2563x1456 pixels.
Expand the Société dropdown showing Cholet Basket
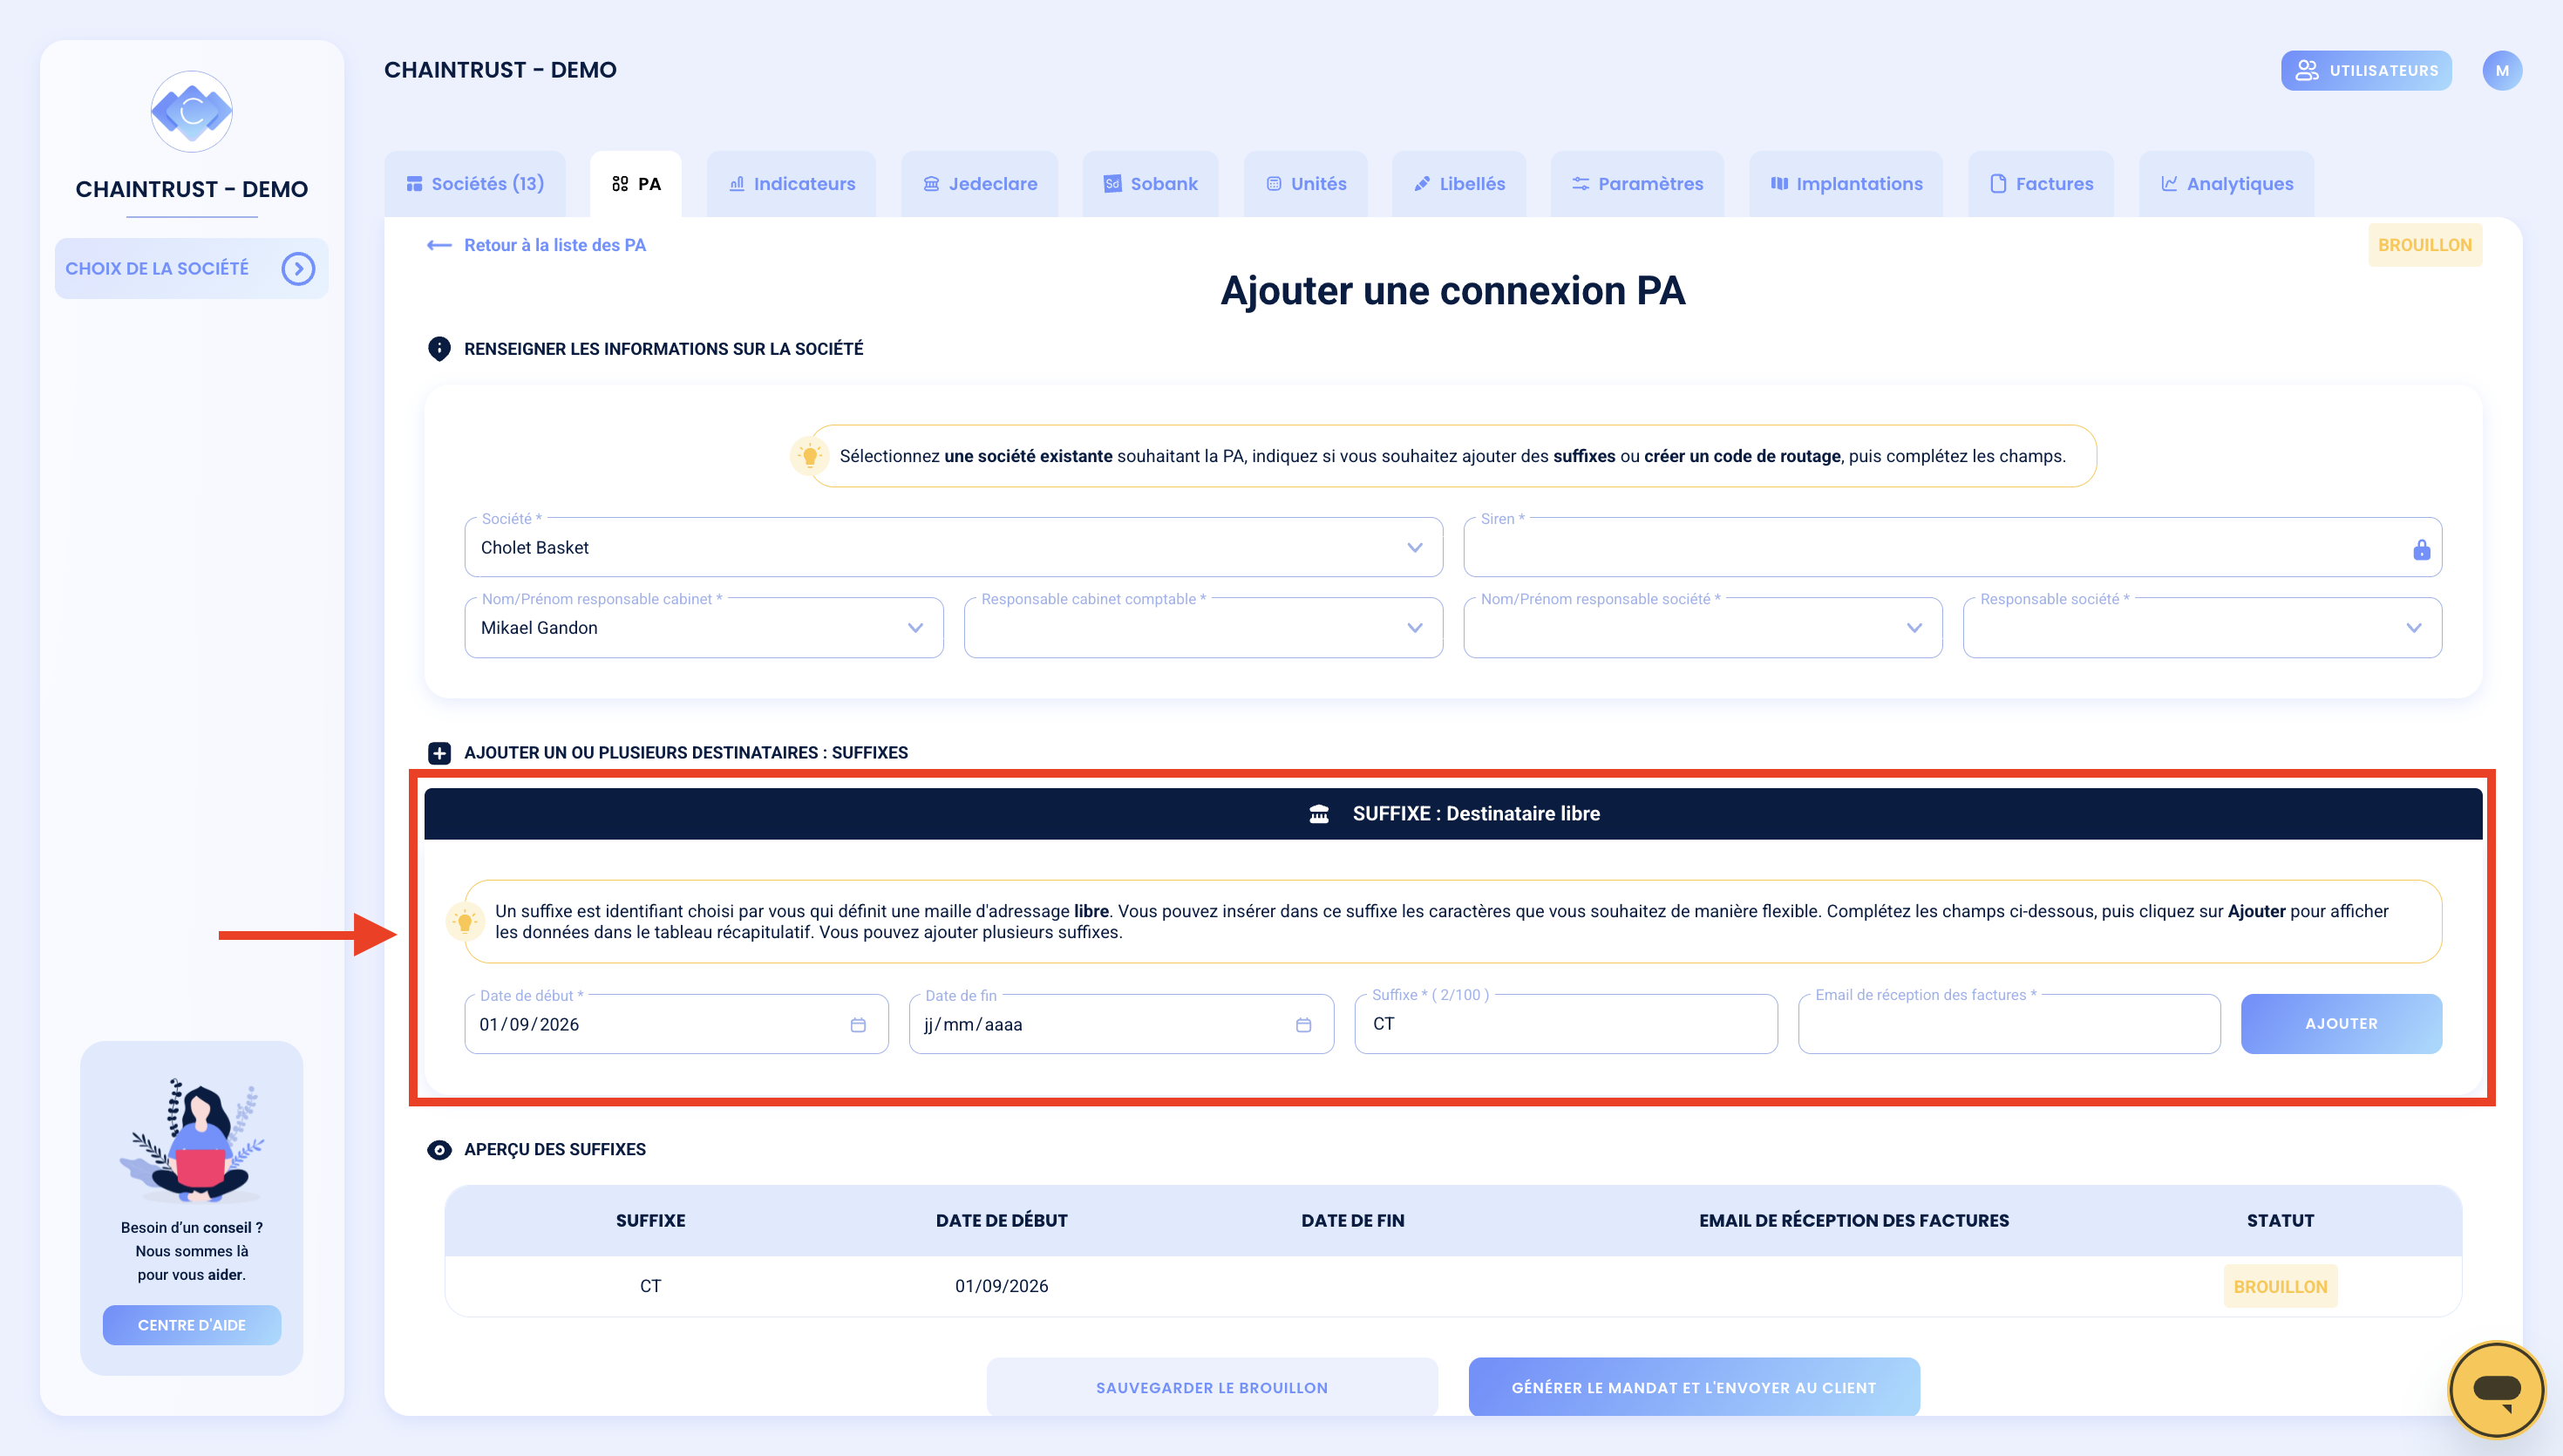(x=953, y=548)
